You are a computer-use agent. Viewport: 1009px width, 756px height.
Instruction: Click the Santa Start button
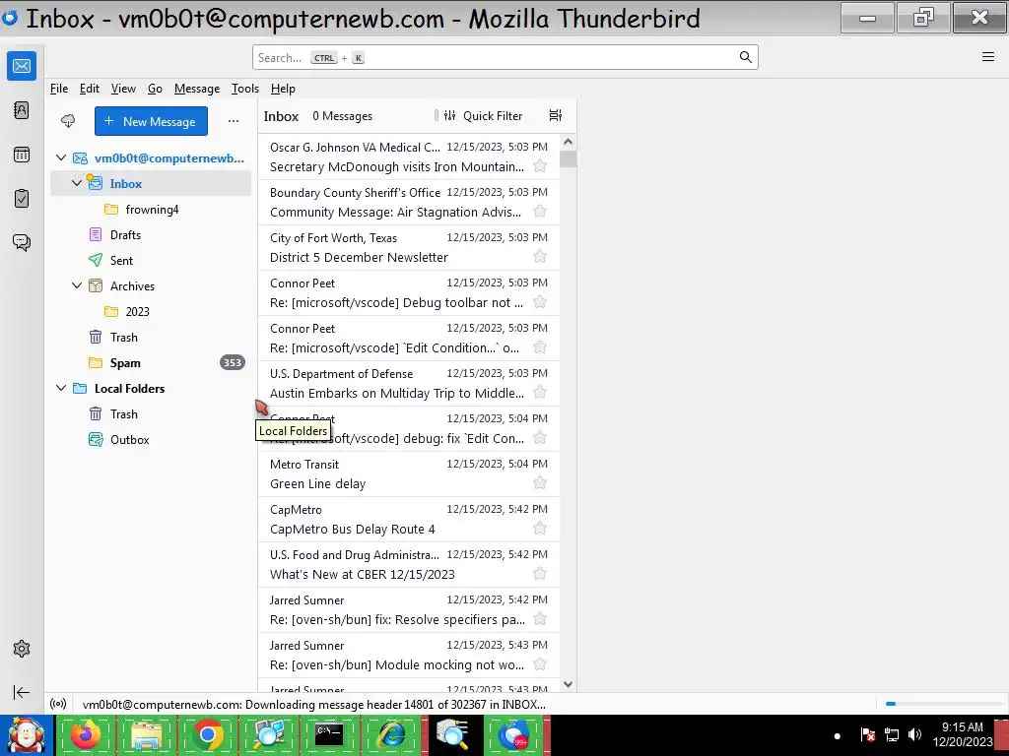pos(27,734)
